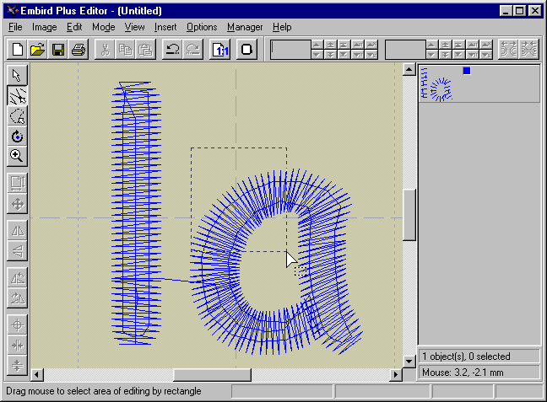Image resolution: width=547 pixels, height=402 pixels.
Task: Open the Edit menu
Action: coord(74,27)
